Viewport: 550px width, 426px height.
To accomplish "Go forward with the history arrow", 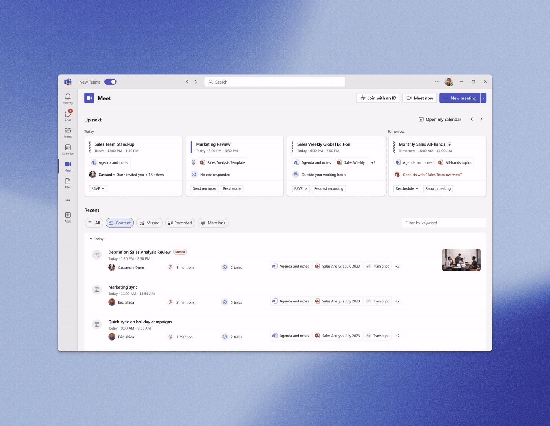I will (x=196, y=82).
